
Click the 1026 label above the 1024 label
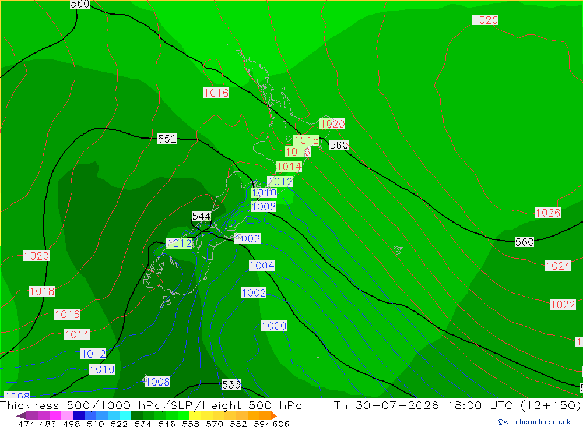coord(547,213)
